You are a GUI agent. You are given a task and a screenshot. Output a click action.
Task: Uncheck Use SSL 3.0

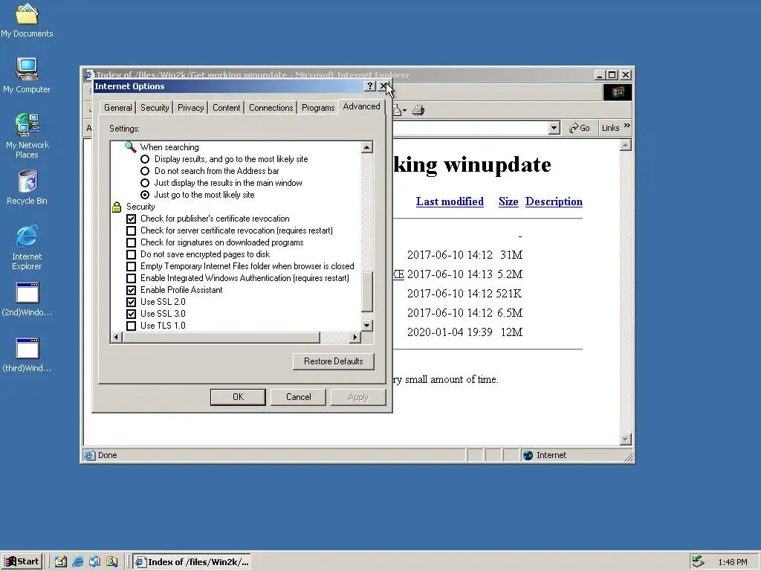pos(131,314)
